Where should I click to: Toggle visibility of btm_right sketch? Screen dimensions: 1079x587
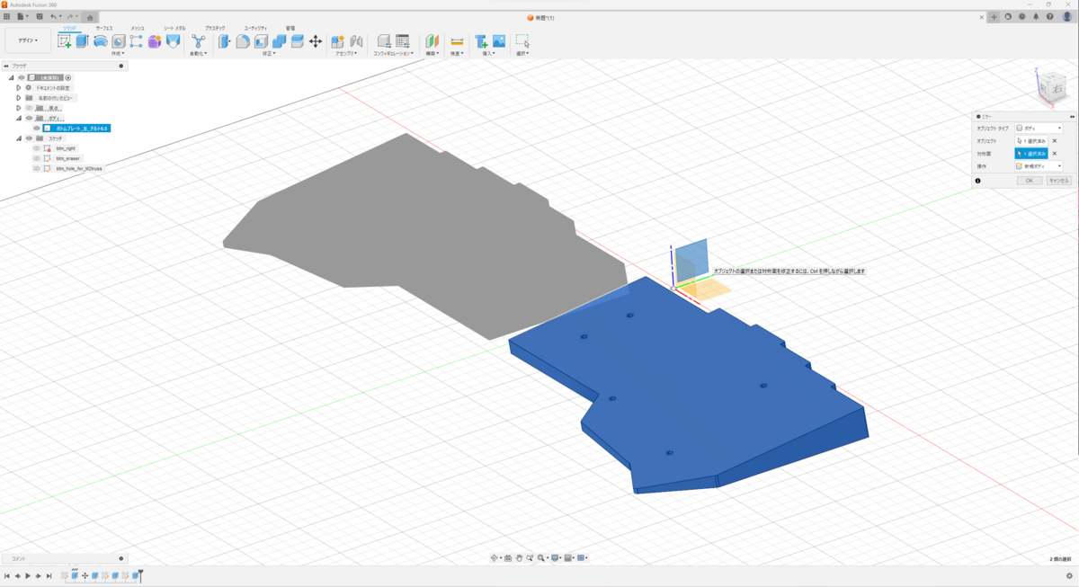tap(37, 148)
